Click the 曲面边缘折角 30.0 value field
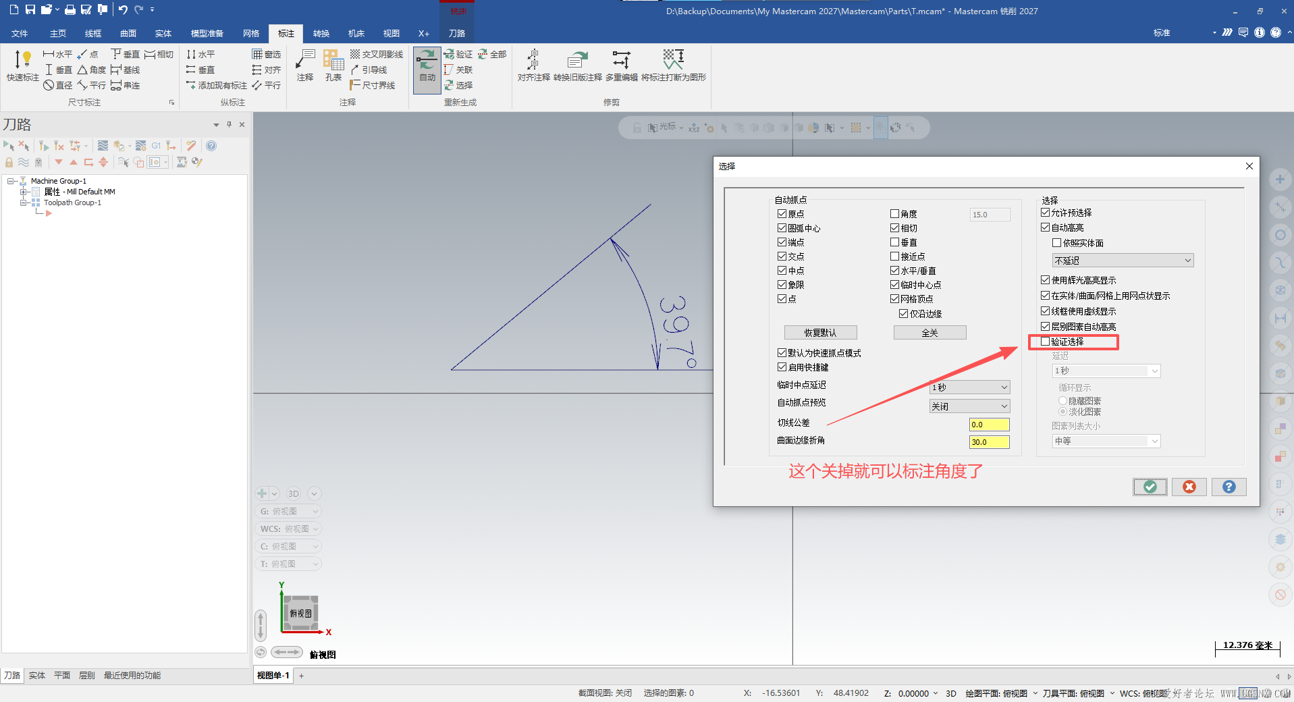Image resolution: width=1294 pixels, height=702 pixels. click(989, 442)
